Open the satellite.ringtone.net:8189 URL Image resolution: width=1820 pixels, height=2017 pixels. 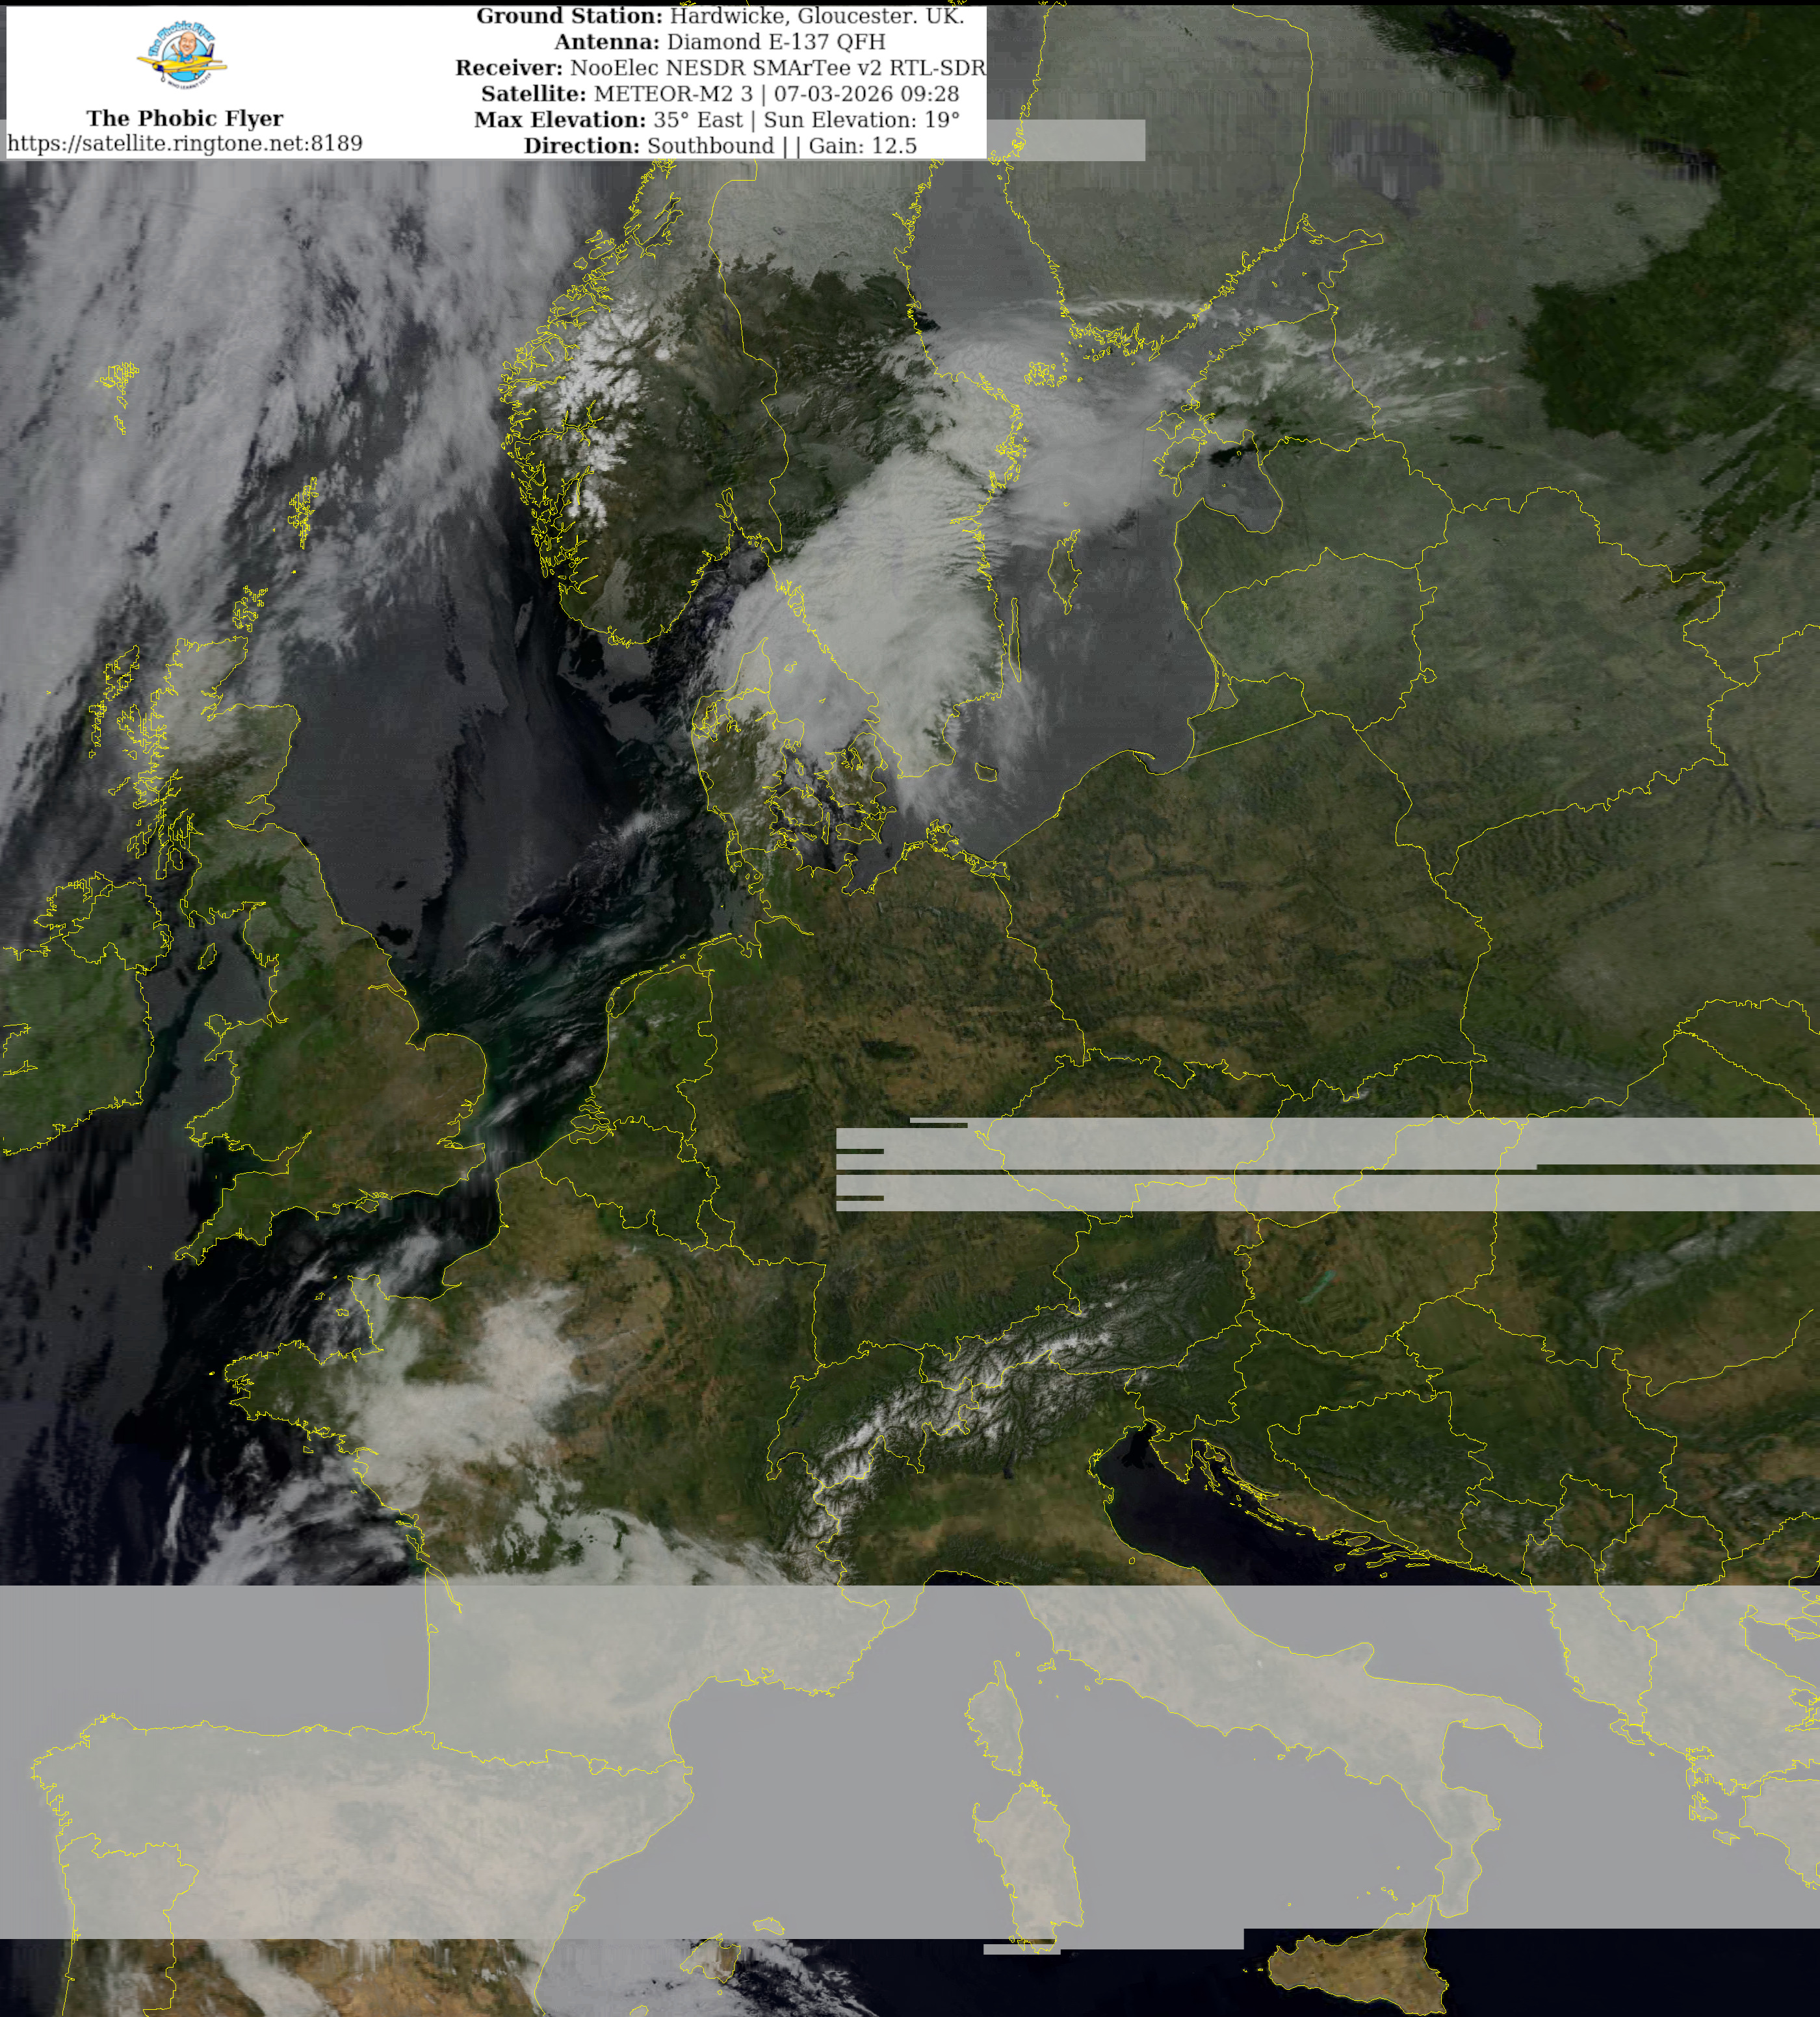pos(185,143)
